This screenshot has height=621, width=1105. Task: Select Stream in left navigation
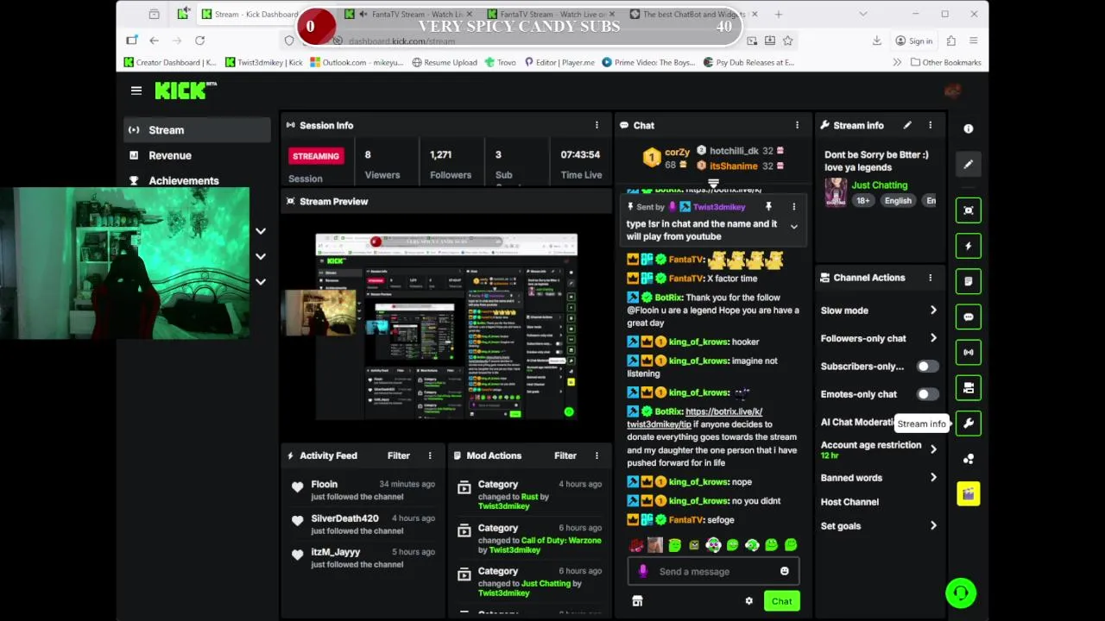click(x=197, y=130)
